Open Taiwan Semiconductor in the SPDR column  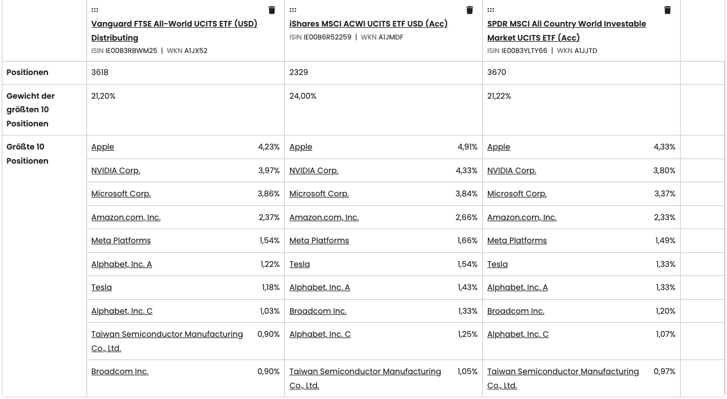click(562, 372)
